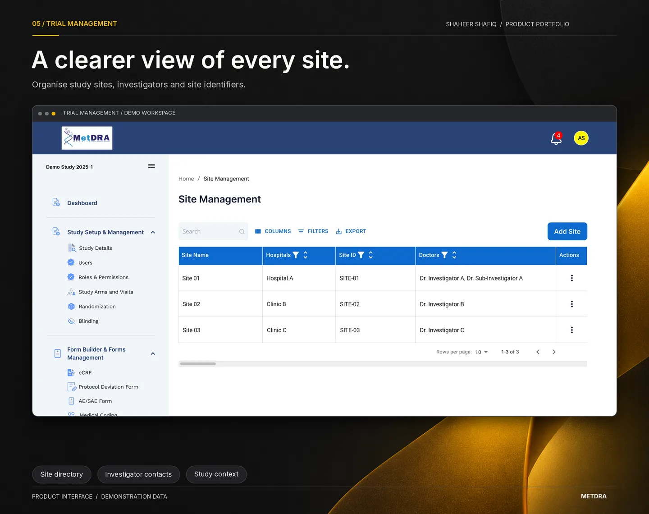Viewport: 649px width, 514px height.
Task: Click the Study Setup & Management icon
Action: click(56, 231)
